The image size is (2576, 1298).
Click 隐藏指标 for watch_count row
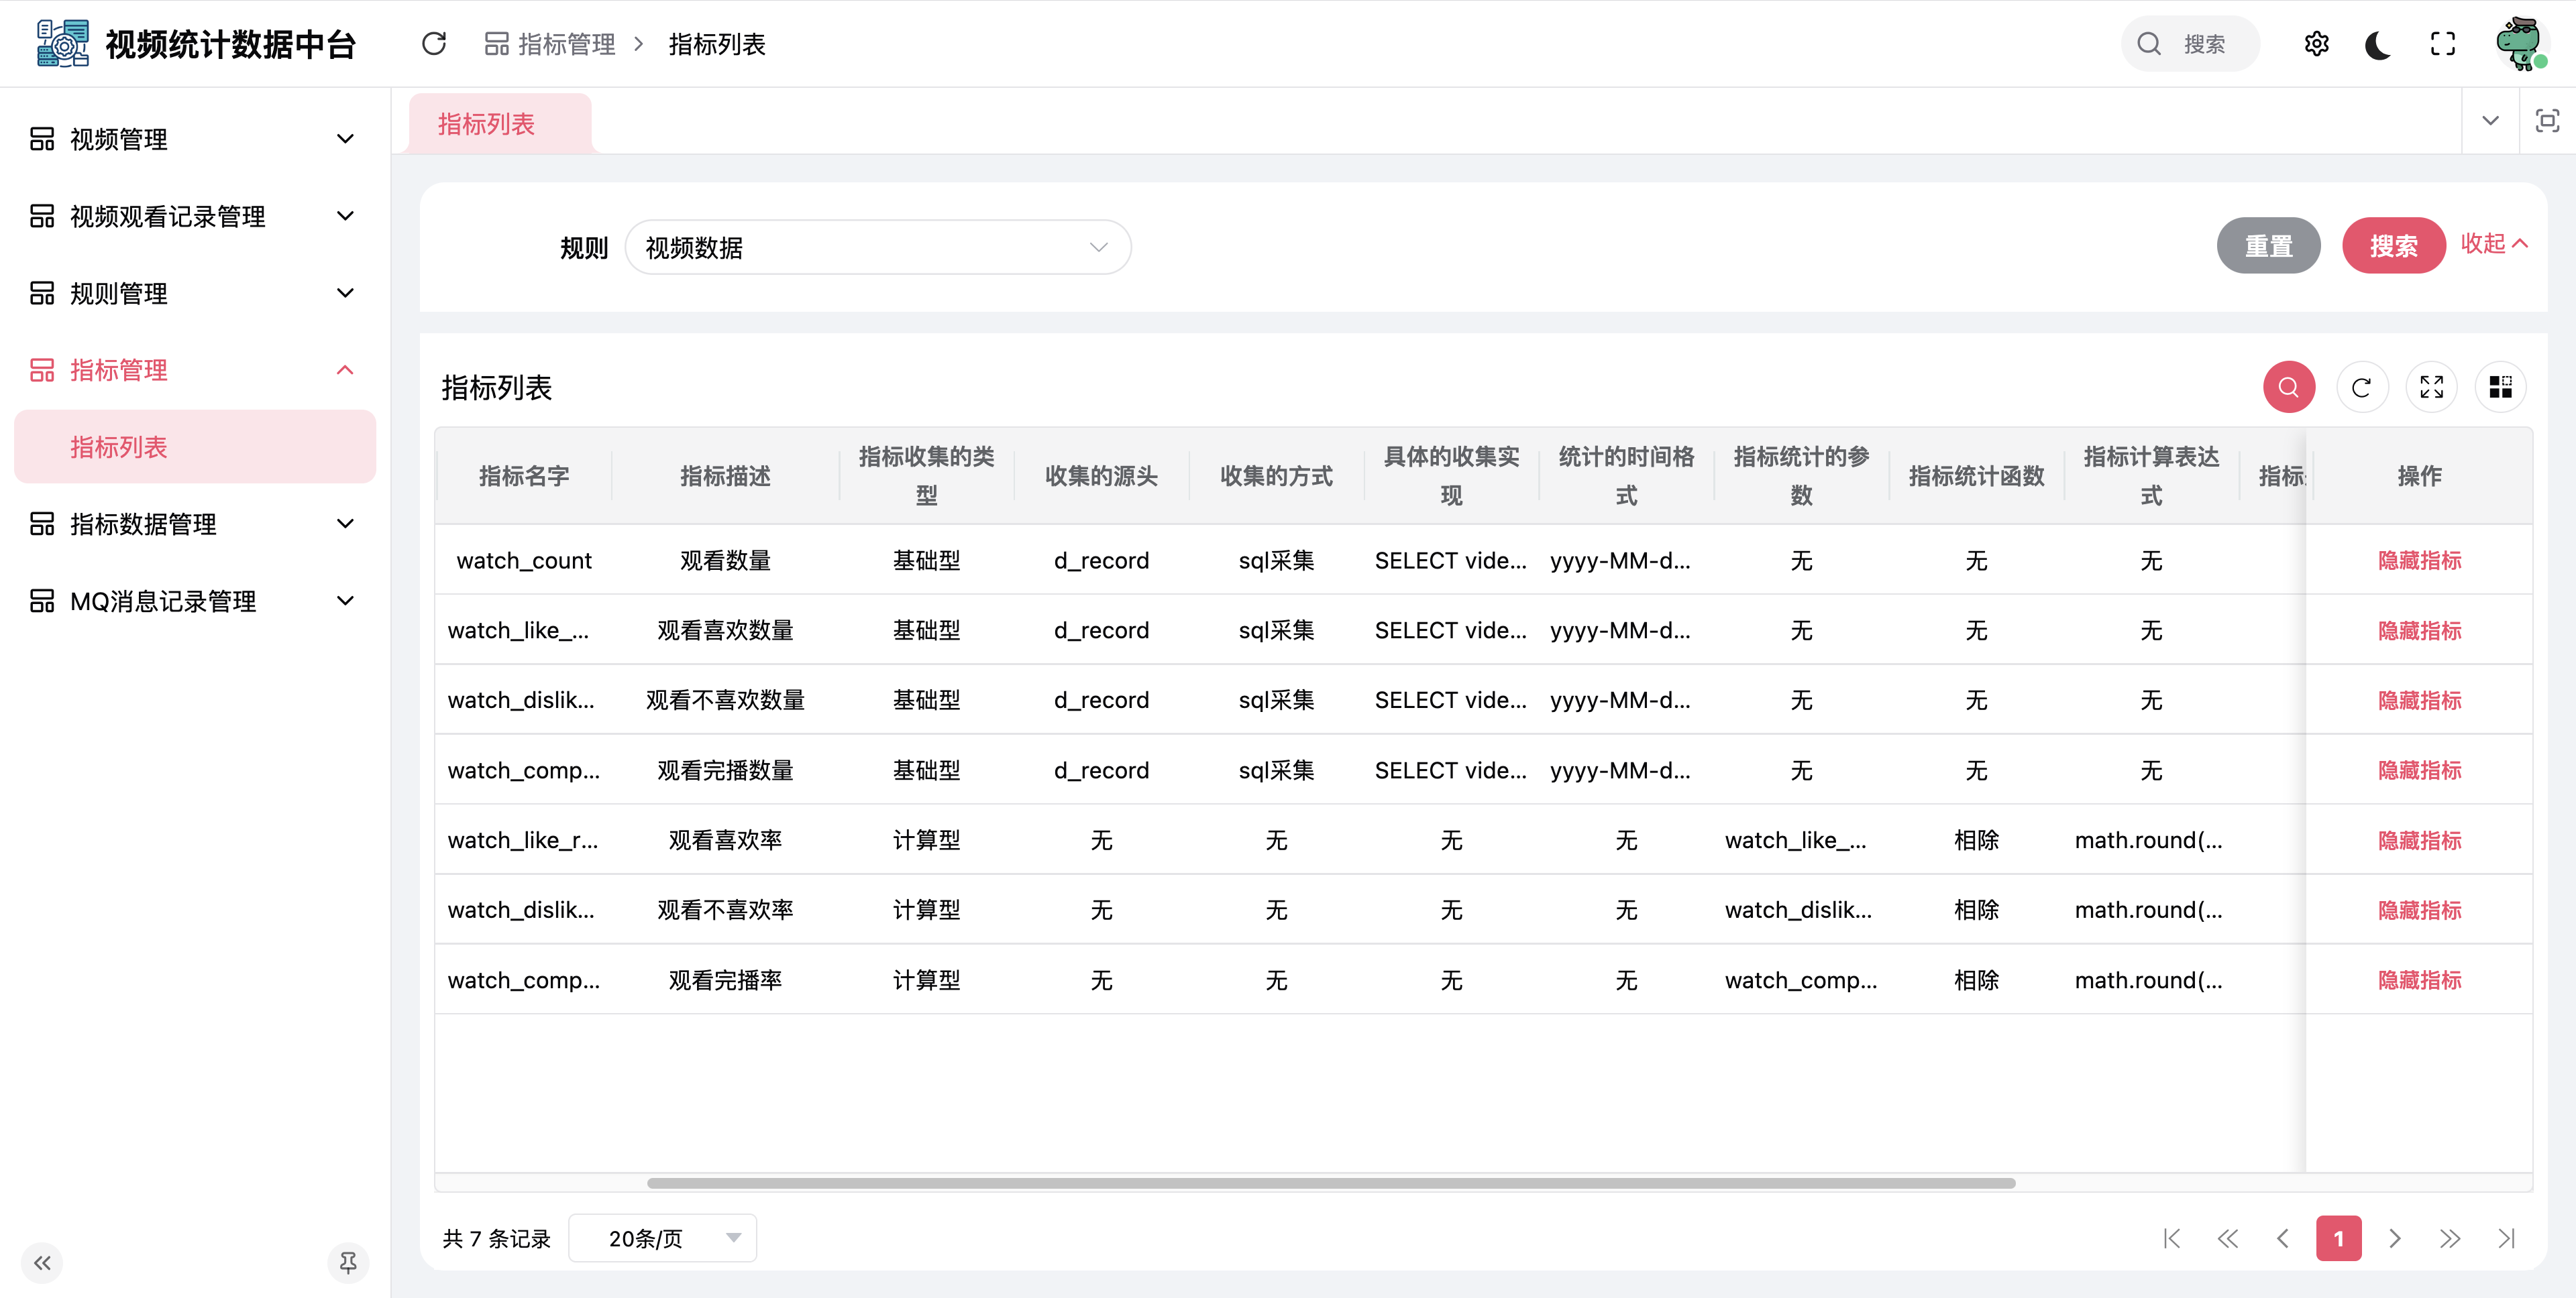pyautogui.click(x=2418, y=560)
